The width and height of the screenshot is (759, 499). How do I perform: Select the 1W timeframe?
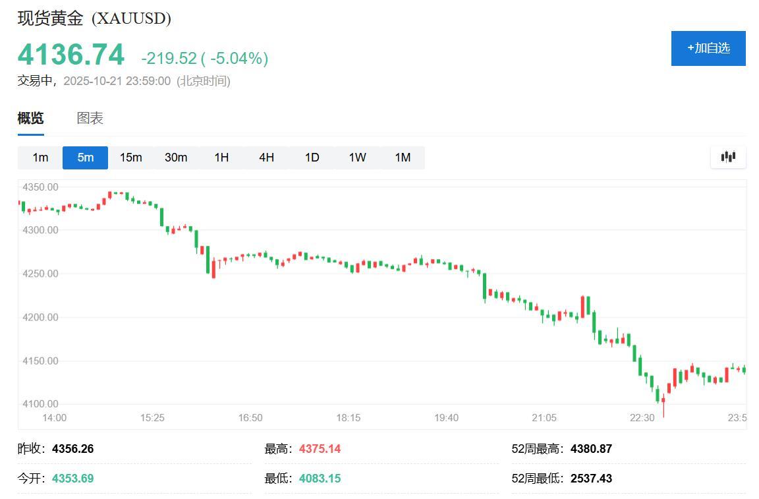(x=356, y=158)
